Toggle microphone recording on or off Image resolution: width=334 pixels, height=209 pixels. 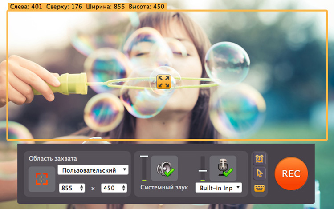coord(223,169)
